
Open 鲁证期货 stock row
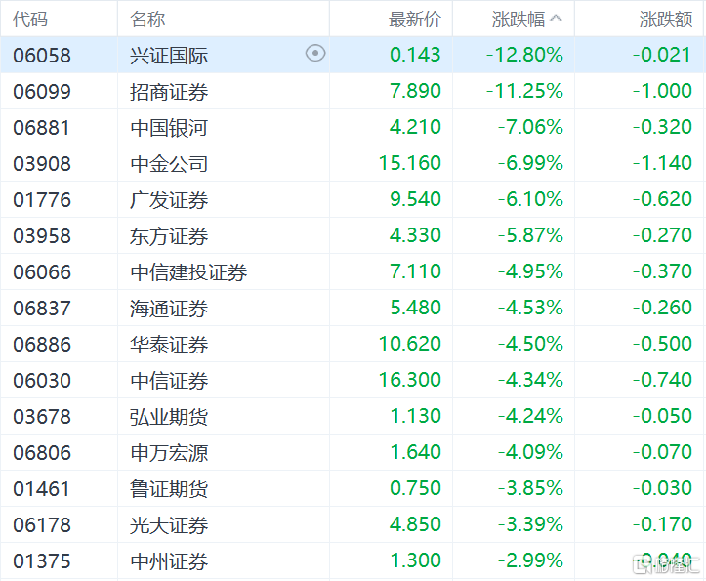(x=169, y=489)
